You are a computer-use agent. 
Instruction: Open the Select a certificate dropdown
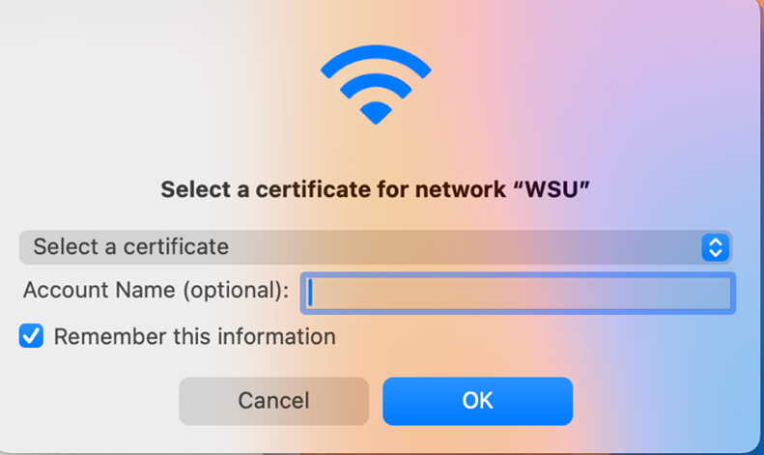click(375, 247)
